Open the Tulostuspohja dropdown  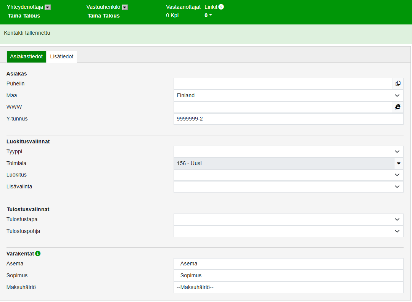(x=288, y=231)
